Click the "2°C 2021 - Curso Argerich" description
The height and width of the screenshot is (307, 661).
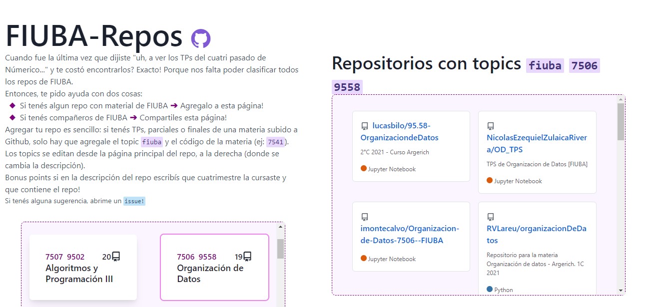[395, 152]
